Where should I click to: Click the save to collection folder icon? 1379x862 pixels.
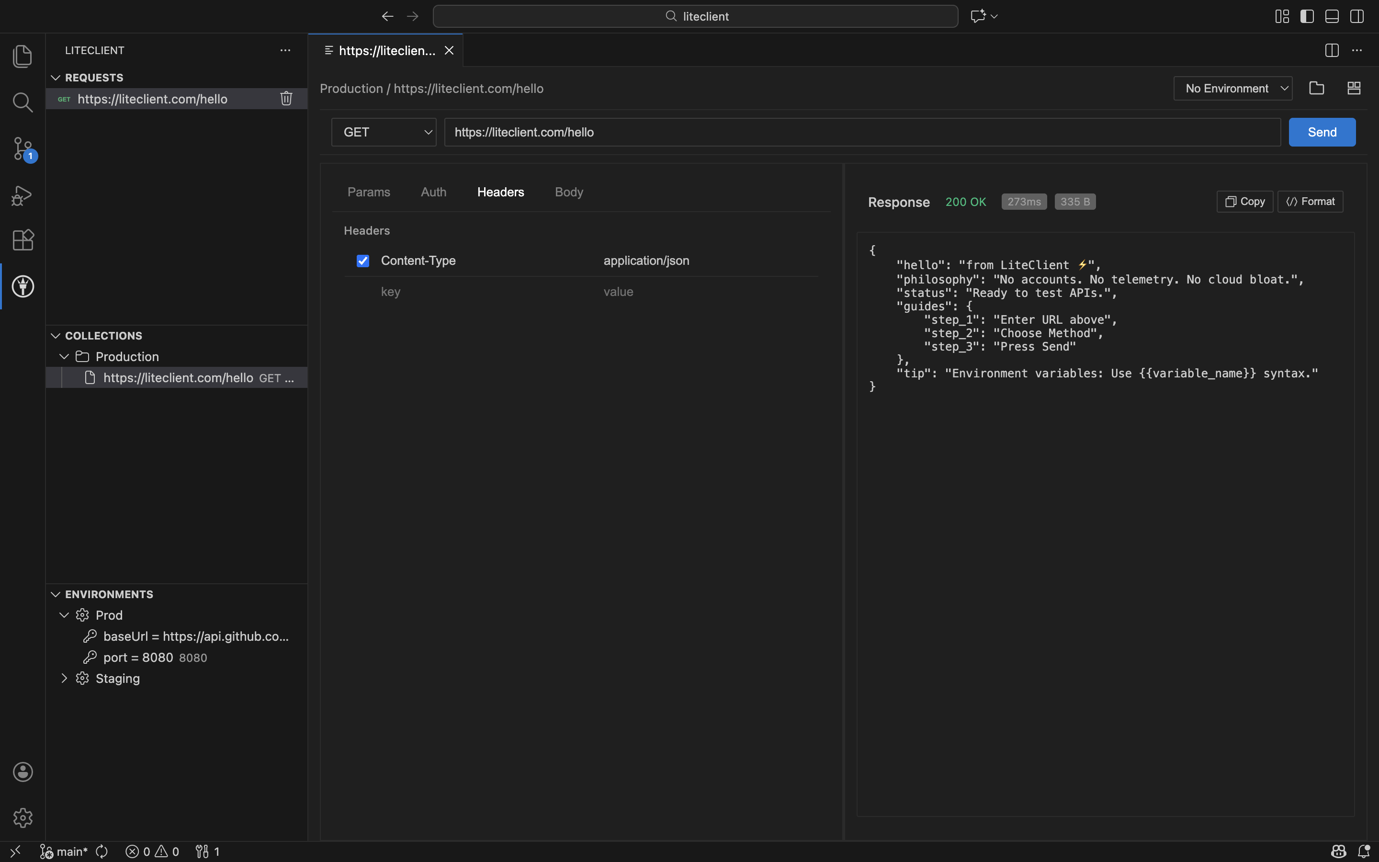1316,89
